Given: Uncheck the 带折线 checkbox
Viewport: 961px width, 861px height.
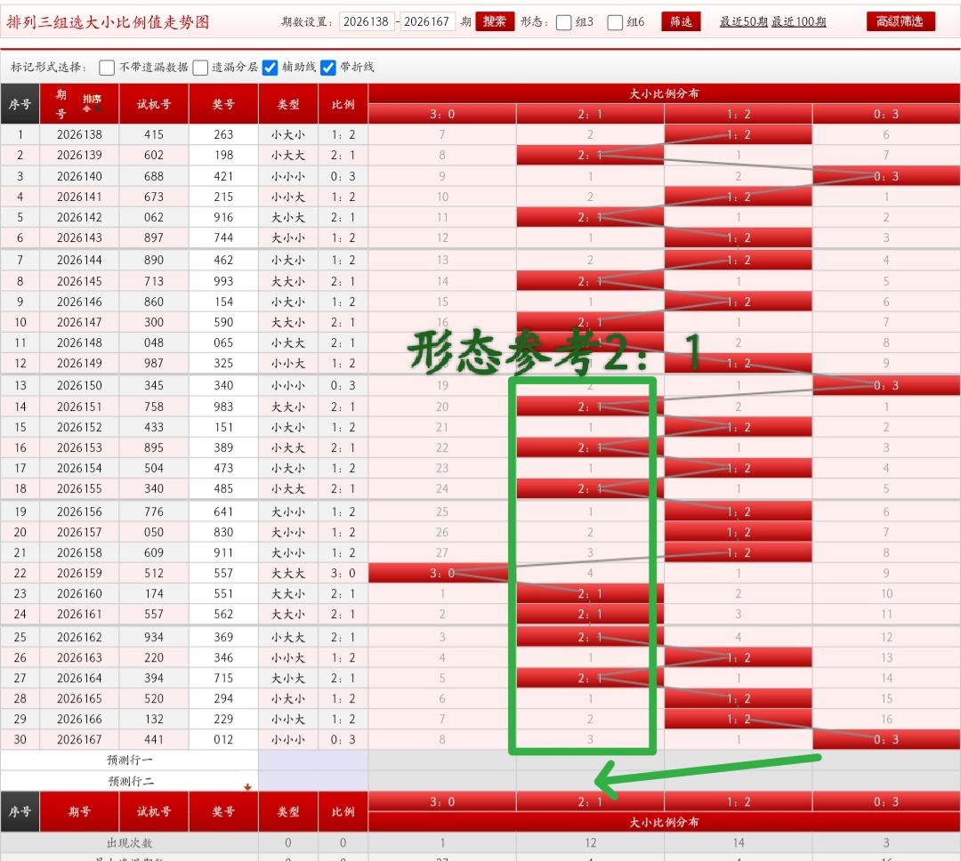Looking at the screenshot, I should click(x=327, y=68).
